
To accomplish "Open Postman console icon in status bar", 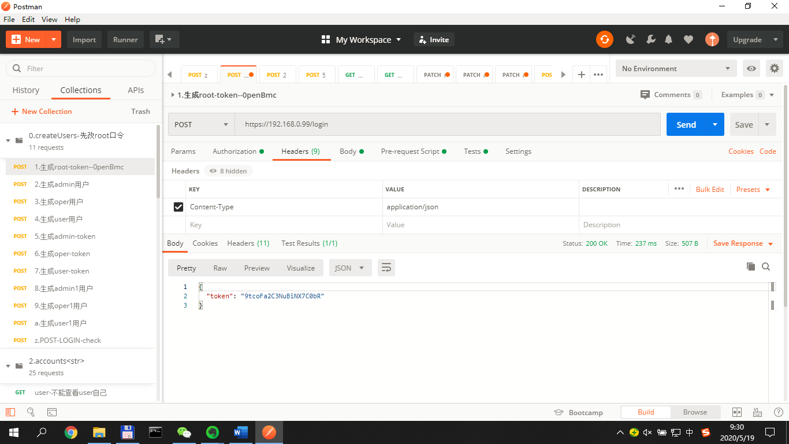I will pos(52,412).
